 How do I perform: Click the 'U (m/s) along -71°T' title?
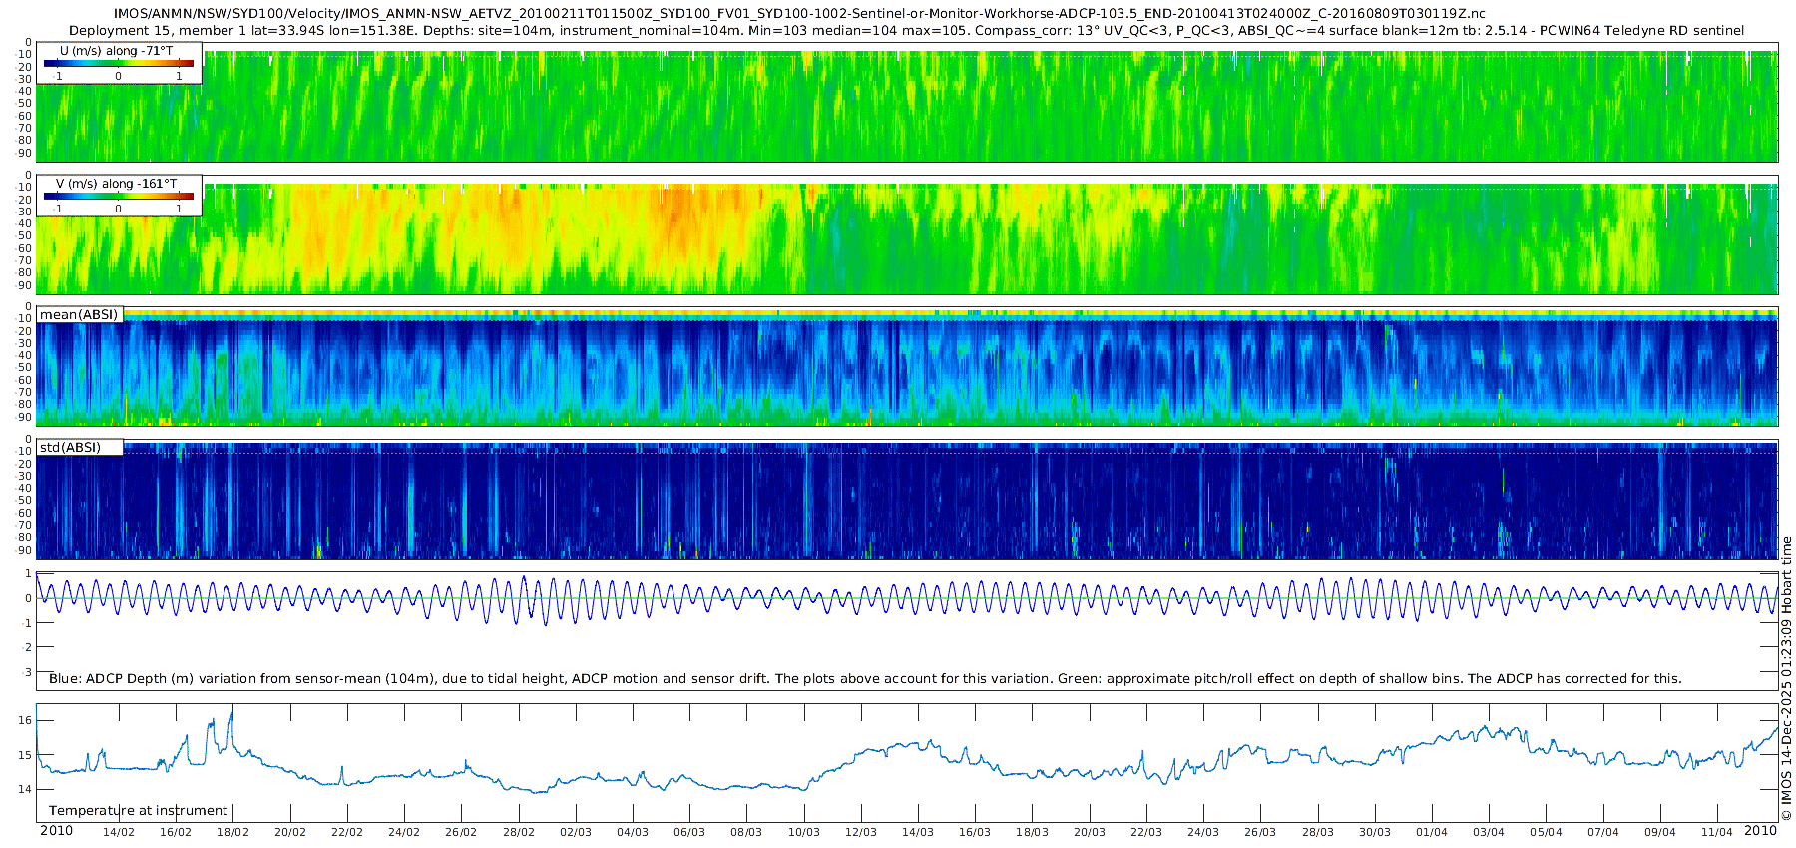click(116, 51)
